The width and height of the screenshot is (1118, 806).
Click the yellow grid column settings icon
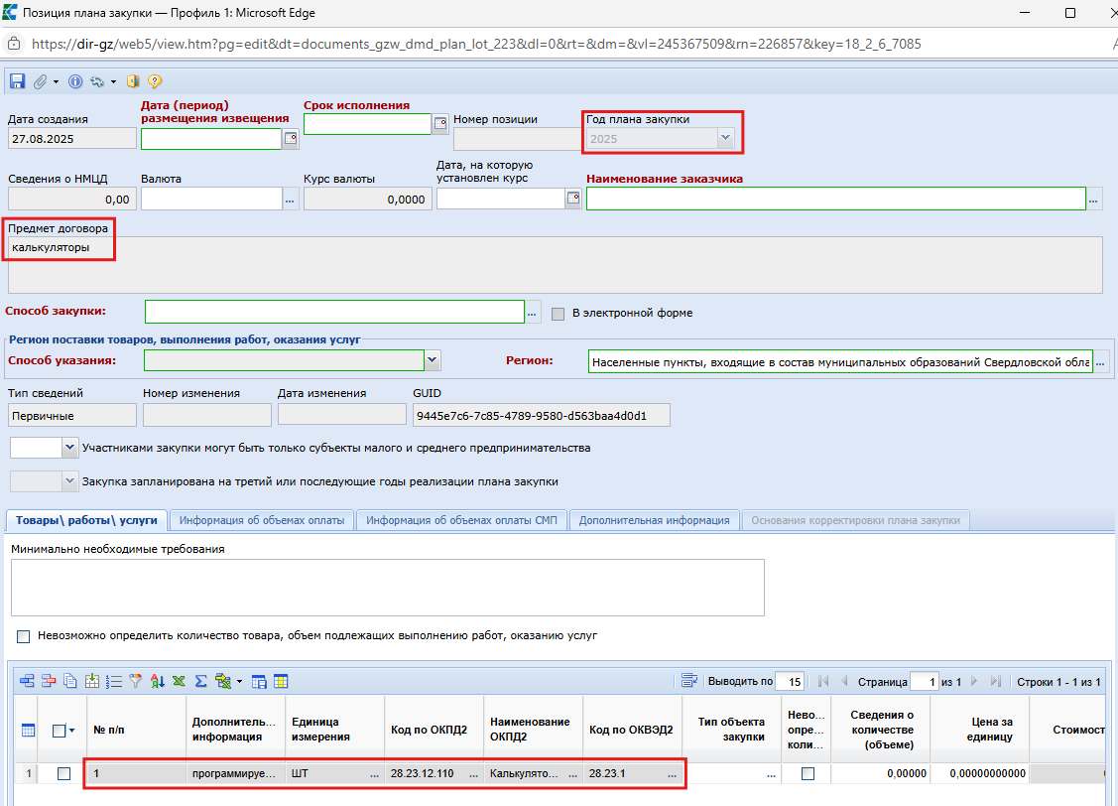(281, 681)
